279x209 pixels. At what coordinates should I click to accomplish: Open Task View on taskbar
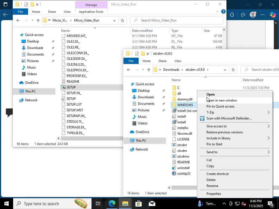click(x=98, y=204)
